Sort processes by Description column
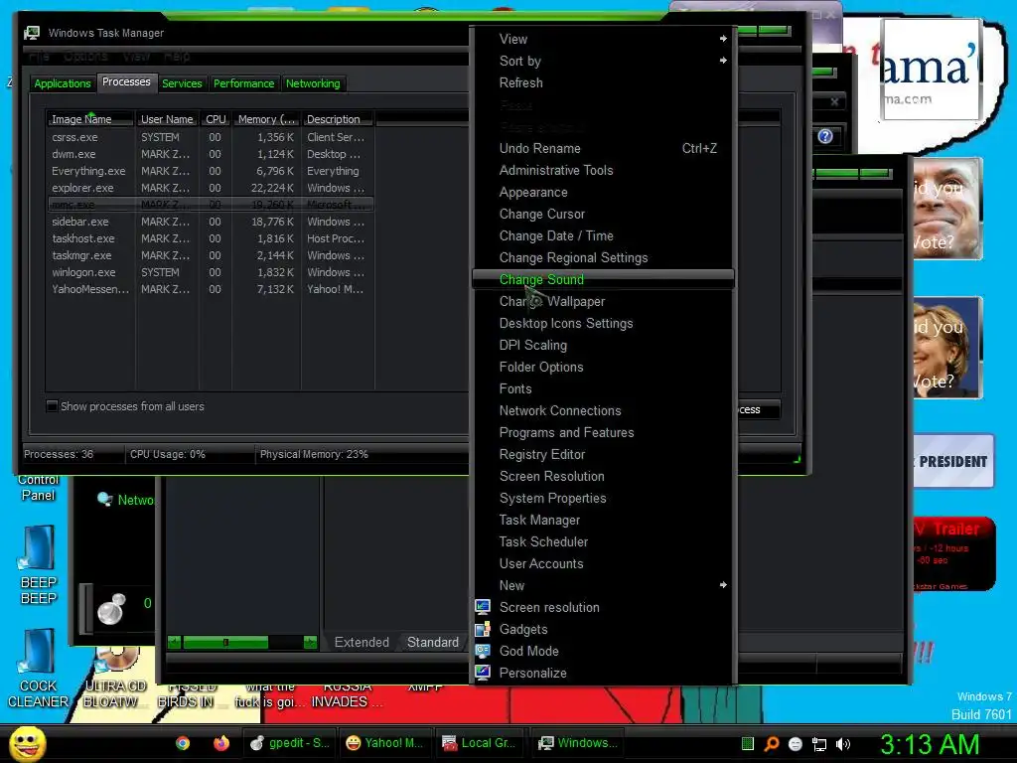 tap(338, 119)
